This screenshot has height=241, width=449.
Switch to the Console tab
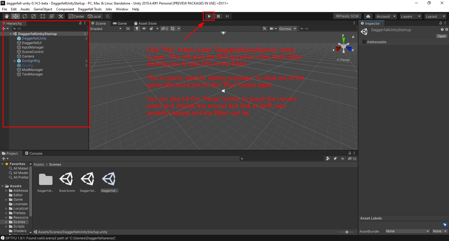(x=34, y=153)
